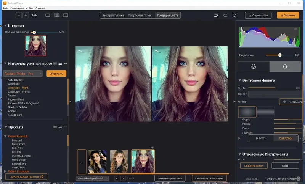This screenshot has height=184, width=305.
Task: Click the zoom in plus icon
Action: (x=26, y=15)
